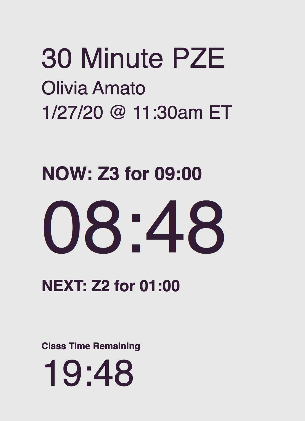The width and height of the screenshot is (305, 421).
Task: Select instructor name Olivia Amato
Action: (x=93, y=88)
